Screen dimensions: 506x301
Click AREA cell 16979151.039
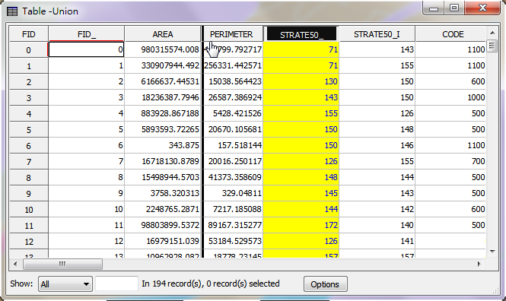click(x=163, y=241)
